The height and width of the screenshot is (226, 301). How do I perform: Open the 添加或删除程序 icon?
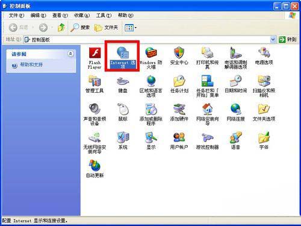151,110
